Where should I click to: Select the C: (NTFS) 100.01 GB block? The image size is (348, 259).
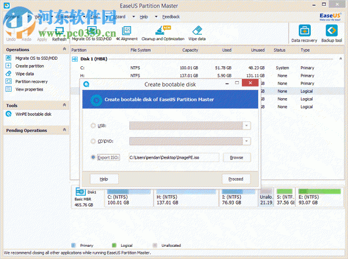pos(129,197)
